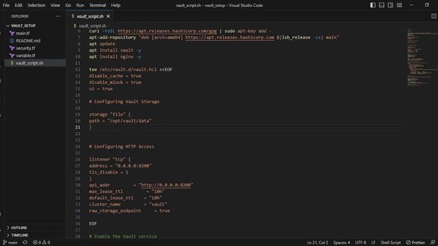
Task: Click the Terraform icon next to security.tf
Action: [x=12, y=49]
